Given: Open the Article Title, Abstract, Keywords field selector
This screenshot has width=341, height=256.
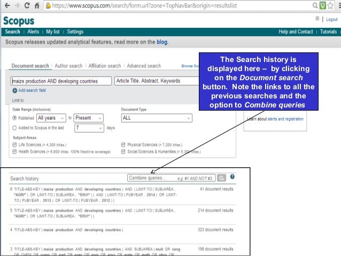Looking at the screenshot, I should (x=157, y=81).
